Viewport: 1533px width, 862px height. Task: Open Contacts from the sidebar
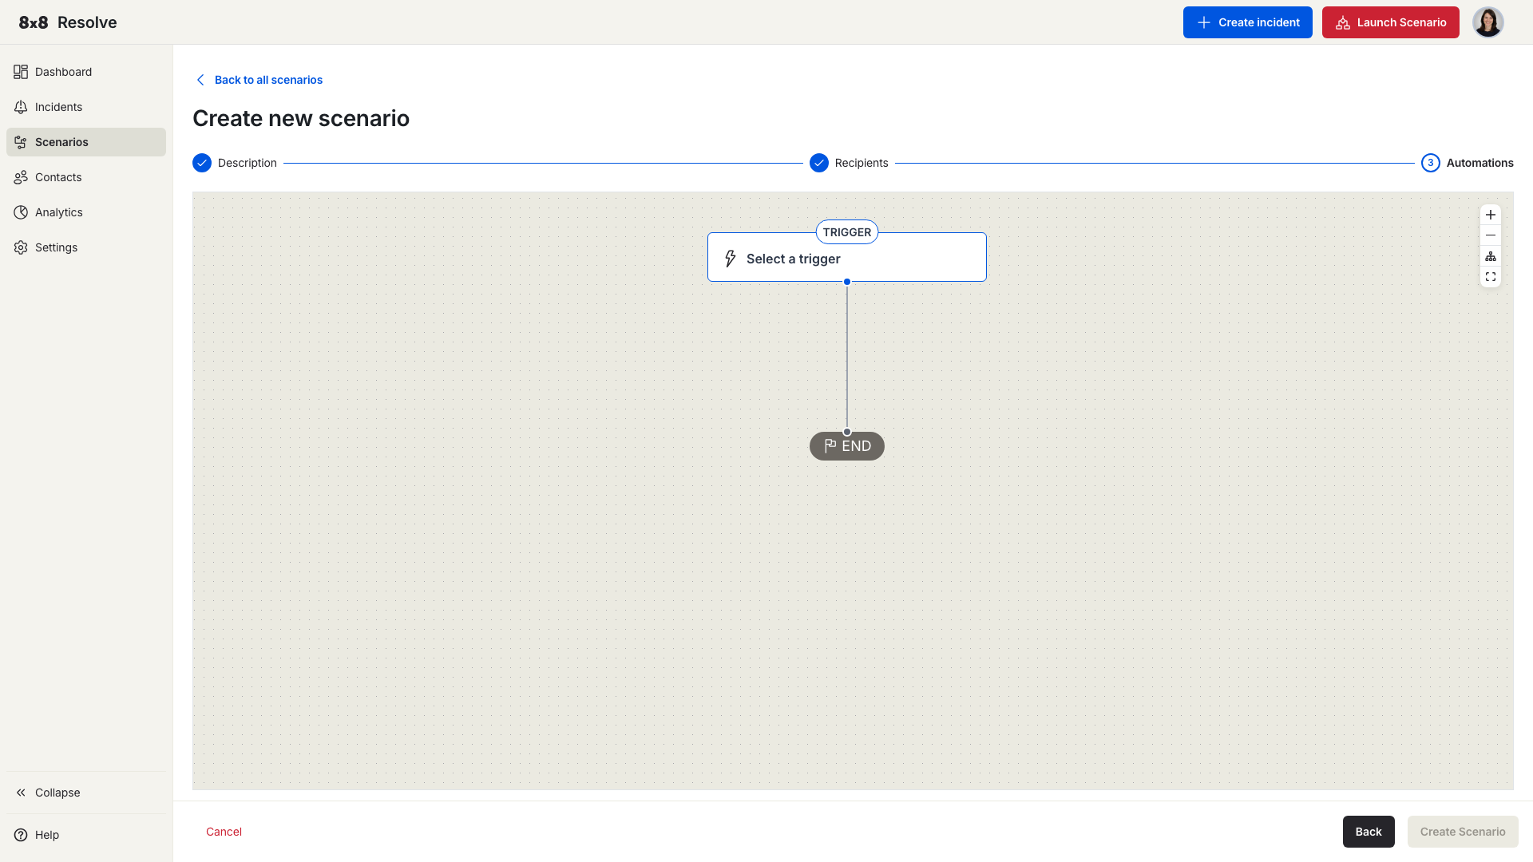coord(86,177)
